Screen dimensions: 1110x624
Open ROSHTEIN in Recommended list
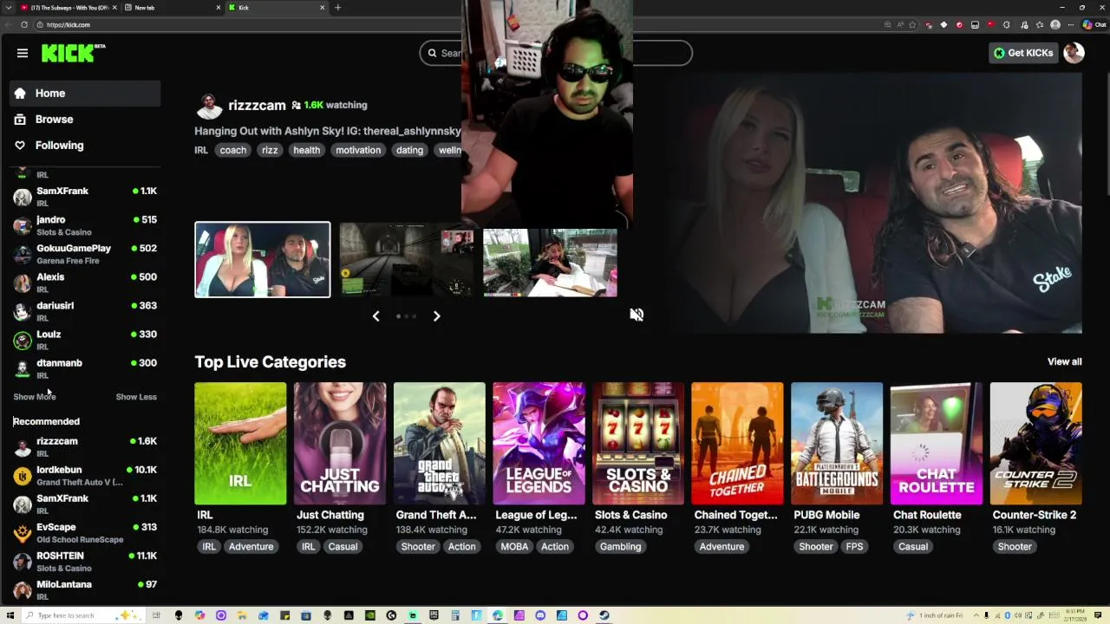point(85,561)
